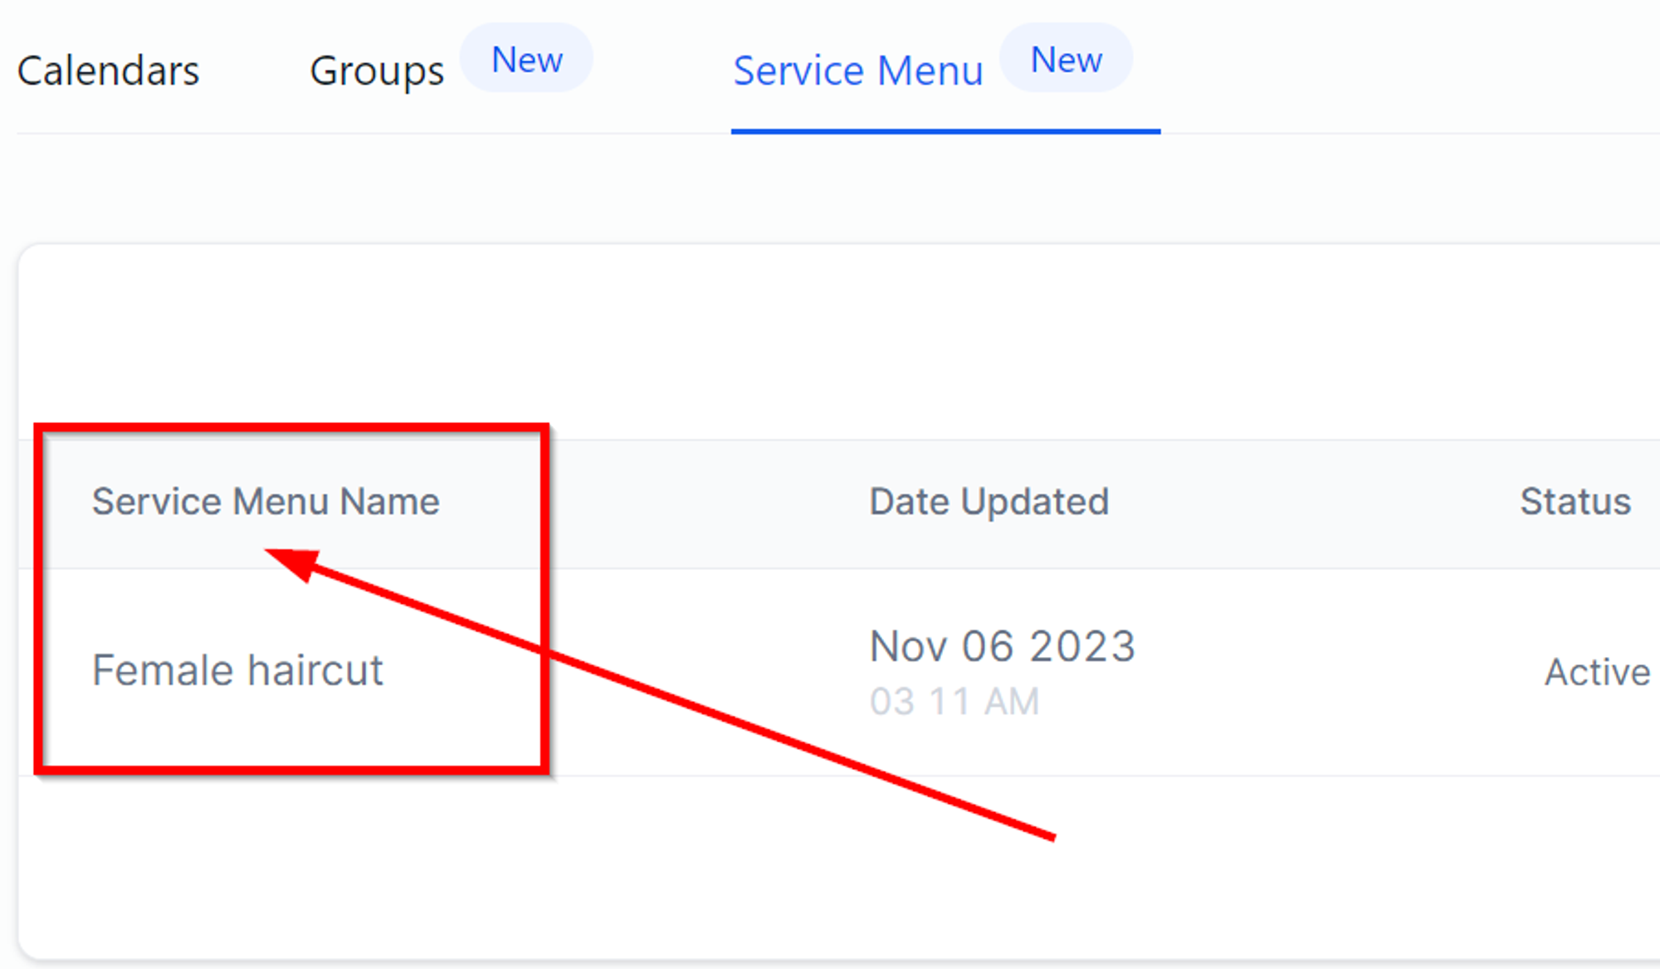Viewport: 1660px width, 969px height.
Task: Open the Groups tab
Action: click(x=377, y=72)
